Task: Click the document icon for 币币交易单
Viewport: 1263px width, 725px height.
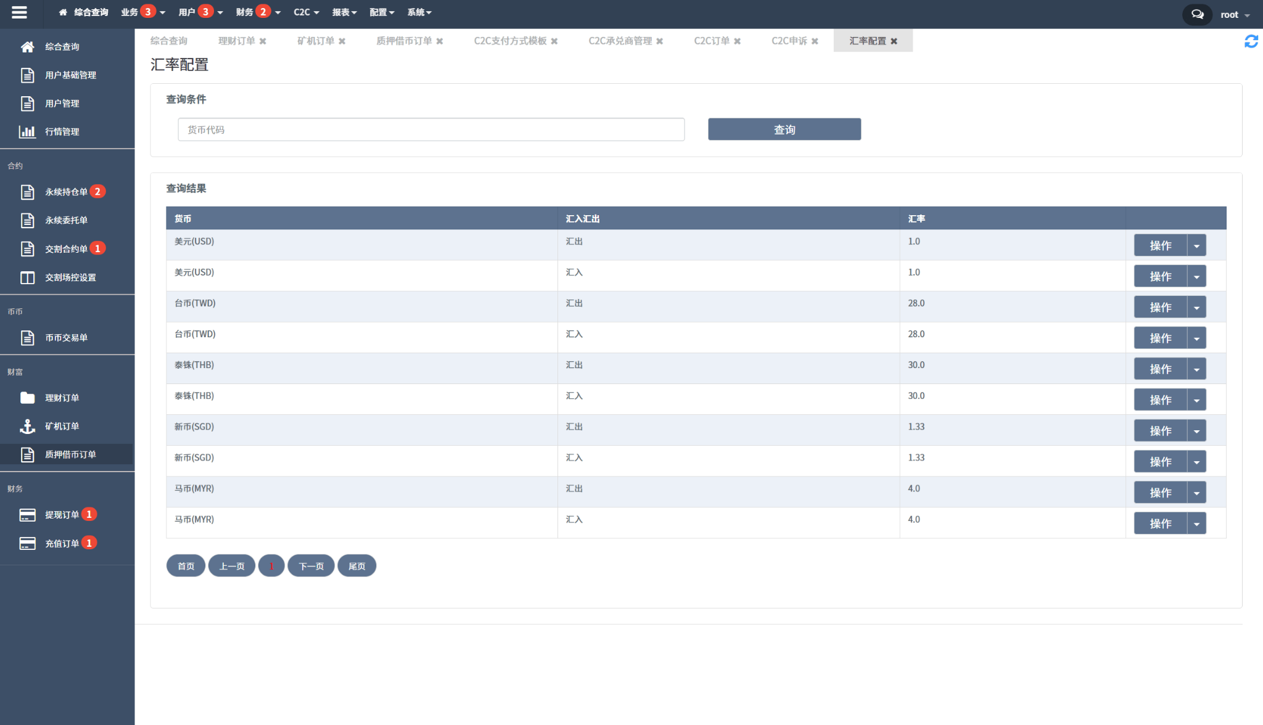Action: (x=27, y=338)
